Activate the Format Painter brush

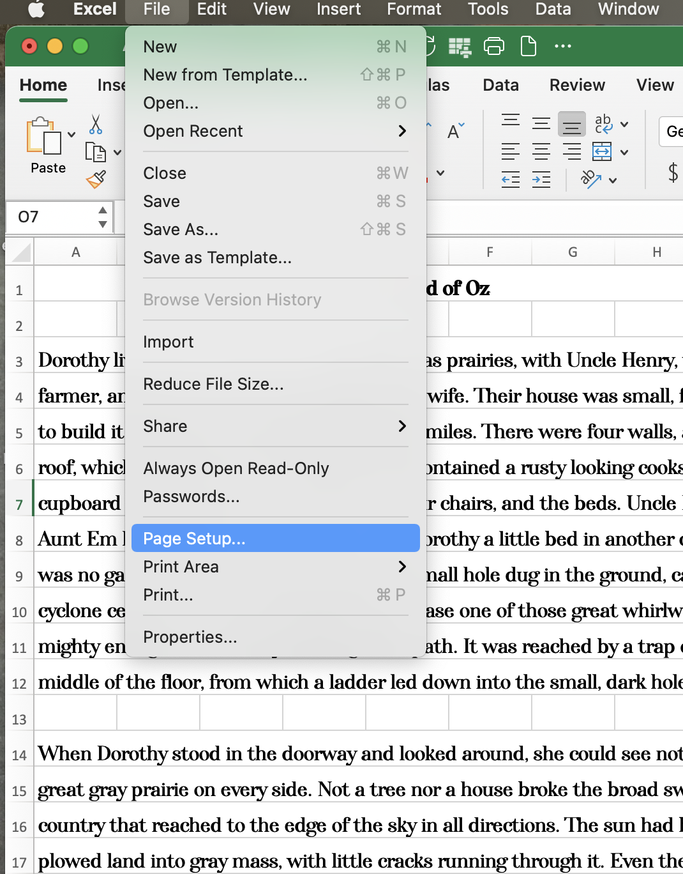tap(96, 180)
